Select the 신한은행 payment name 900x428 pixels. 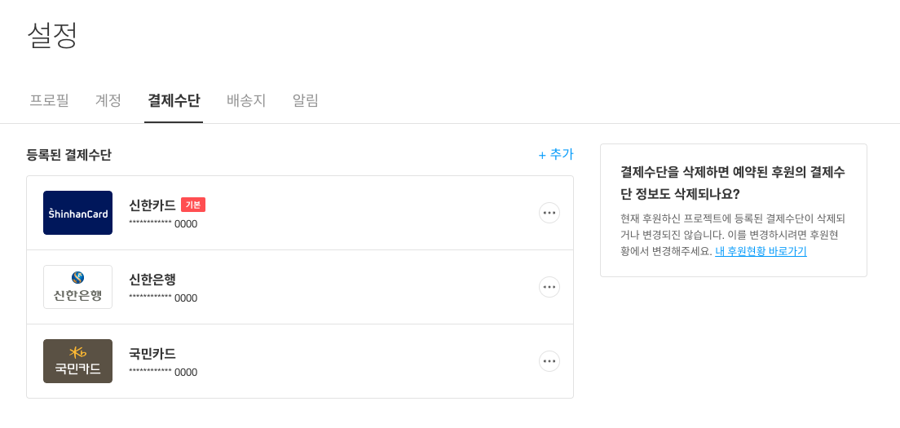152,279
